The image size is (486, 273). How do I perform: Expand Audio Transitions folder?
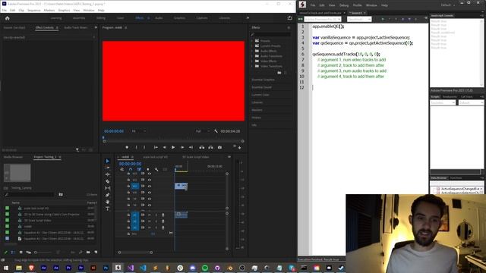coord(252,56)
